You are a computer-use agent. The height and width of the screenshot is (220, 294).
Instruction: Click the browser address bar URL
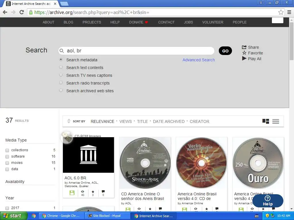[92, 12]
